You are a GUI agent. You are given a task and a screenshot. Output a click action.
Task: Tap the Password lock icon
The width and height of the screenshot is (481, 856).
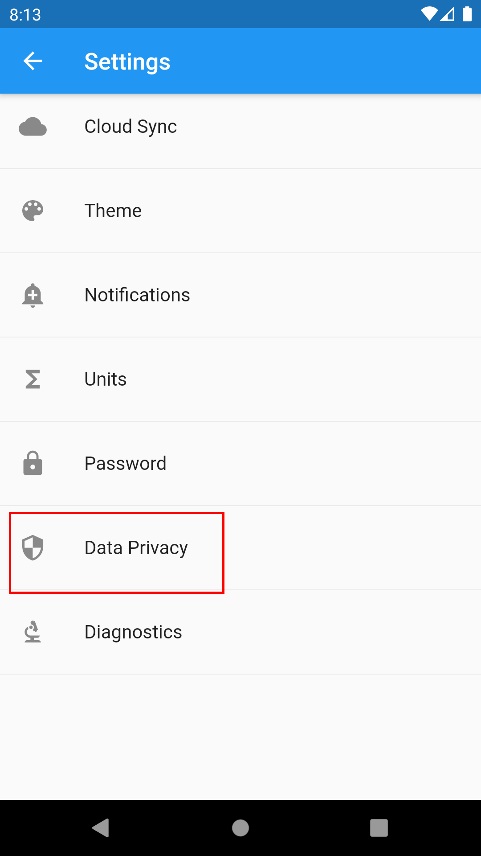(x=33, y=463)
